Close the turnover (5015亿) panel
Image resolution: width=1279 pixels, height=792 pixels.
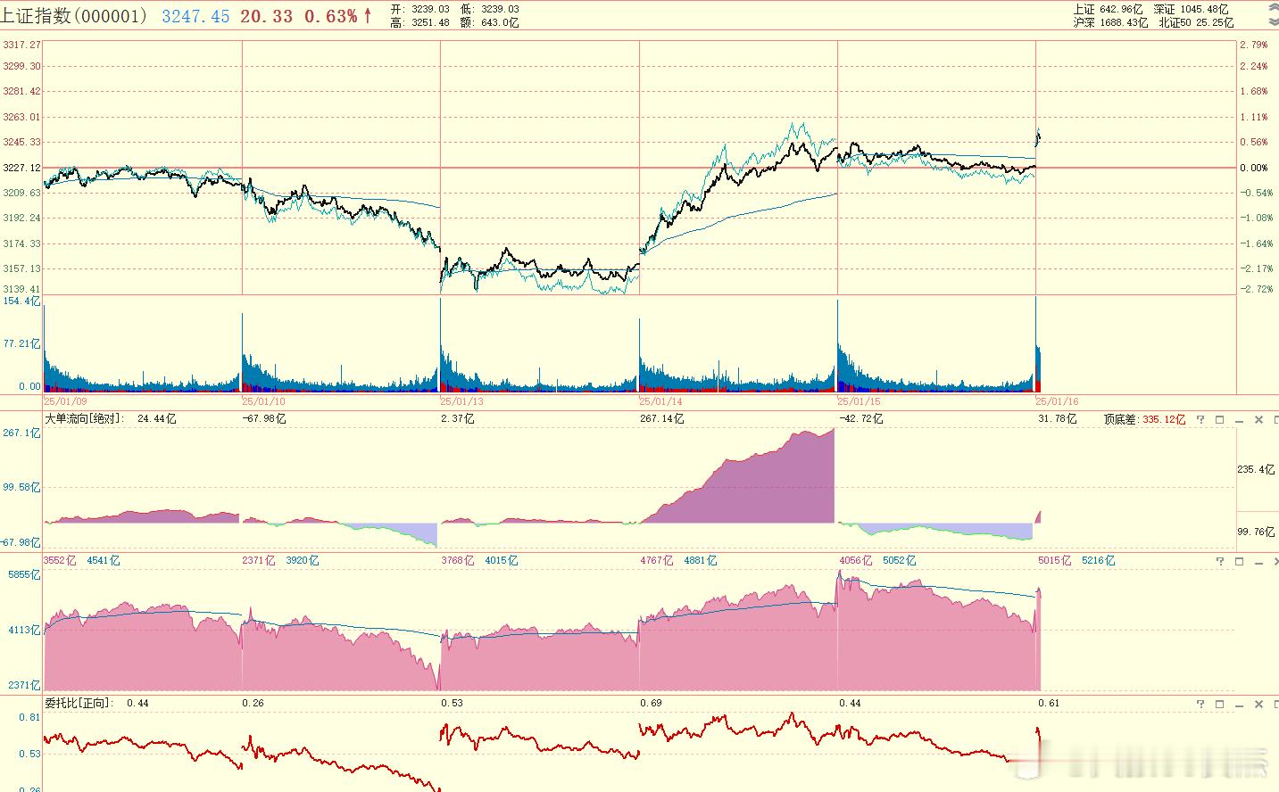(1277, 561)
